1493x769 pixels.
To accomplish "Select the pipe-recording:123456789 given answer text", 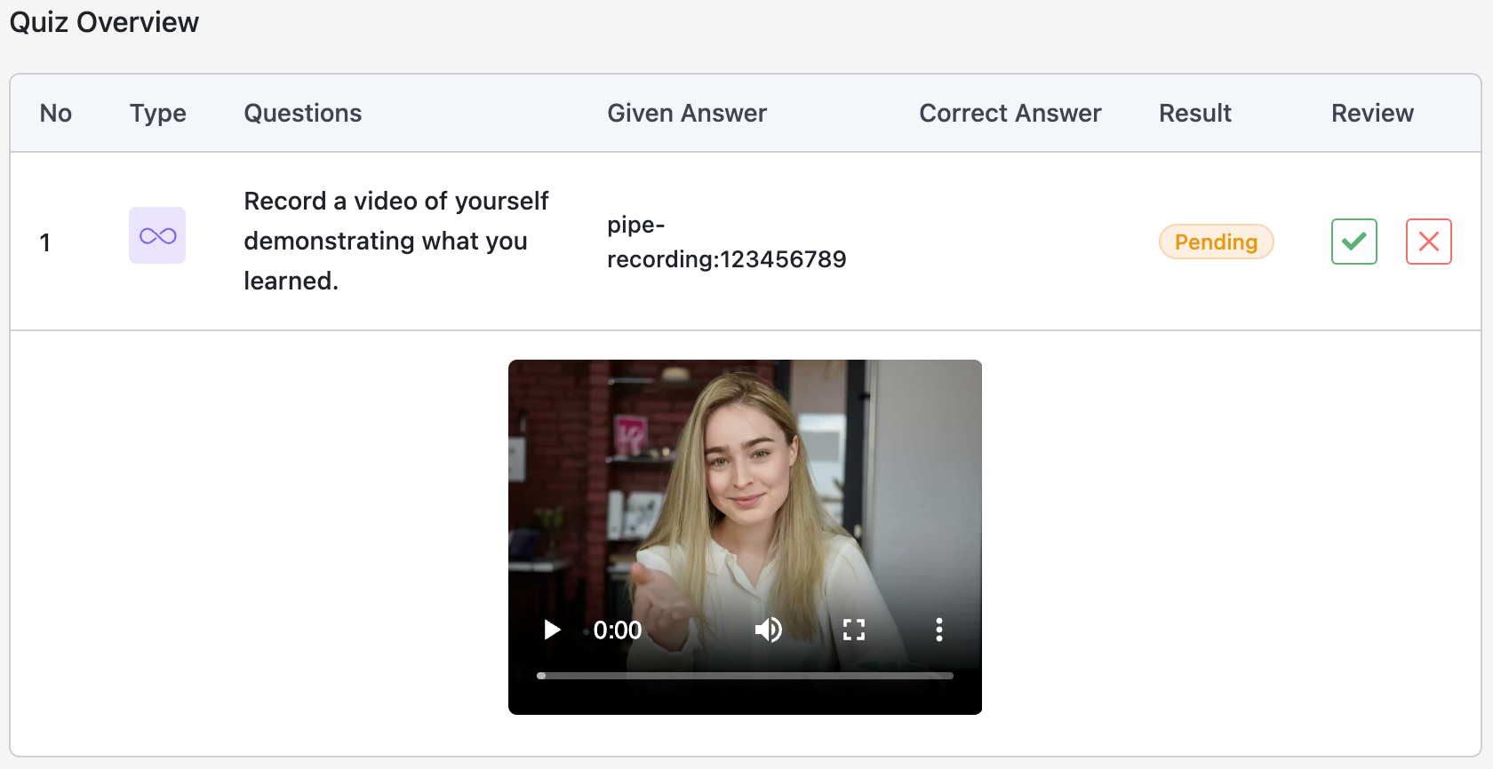I will click(726, 242).
